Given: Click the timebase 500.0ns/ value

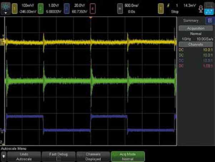Looking at the screenshot, I should (131, 6).
